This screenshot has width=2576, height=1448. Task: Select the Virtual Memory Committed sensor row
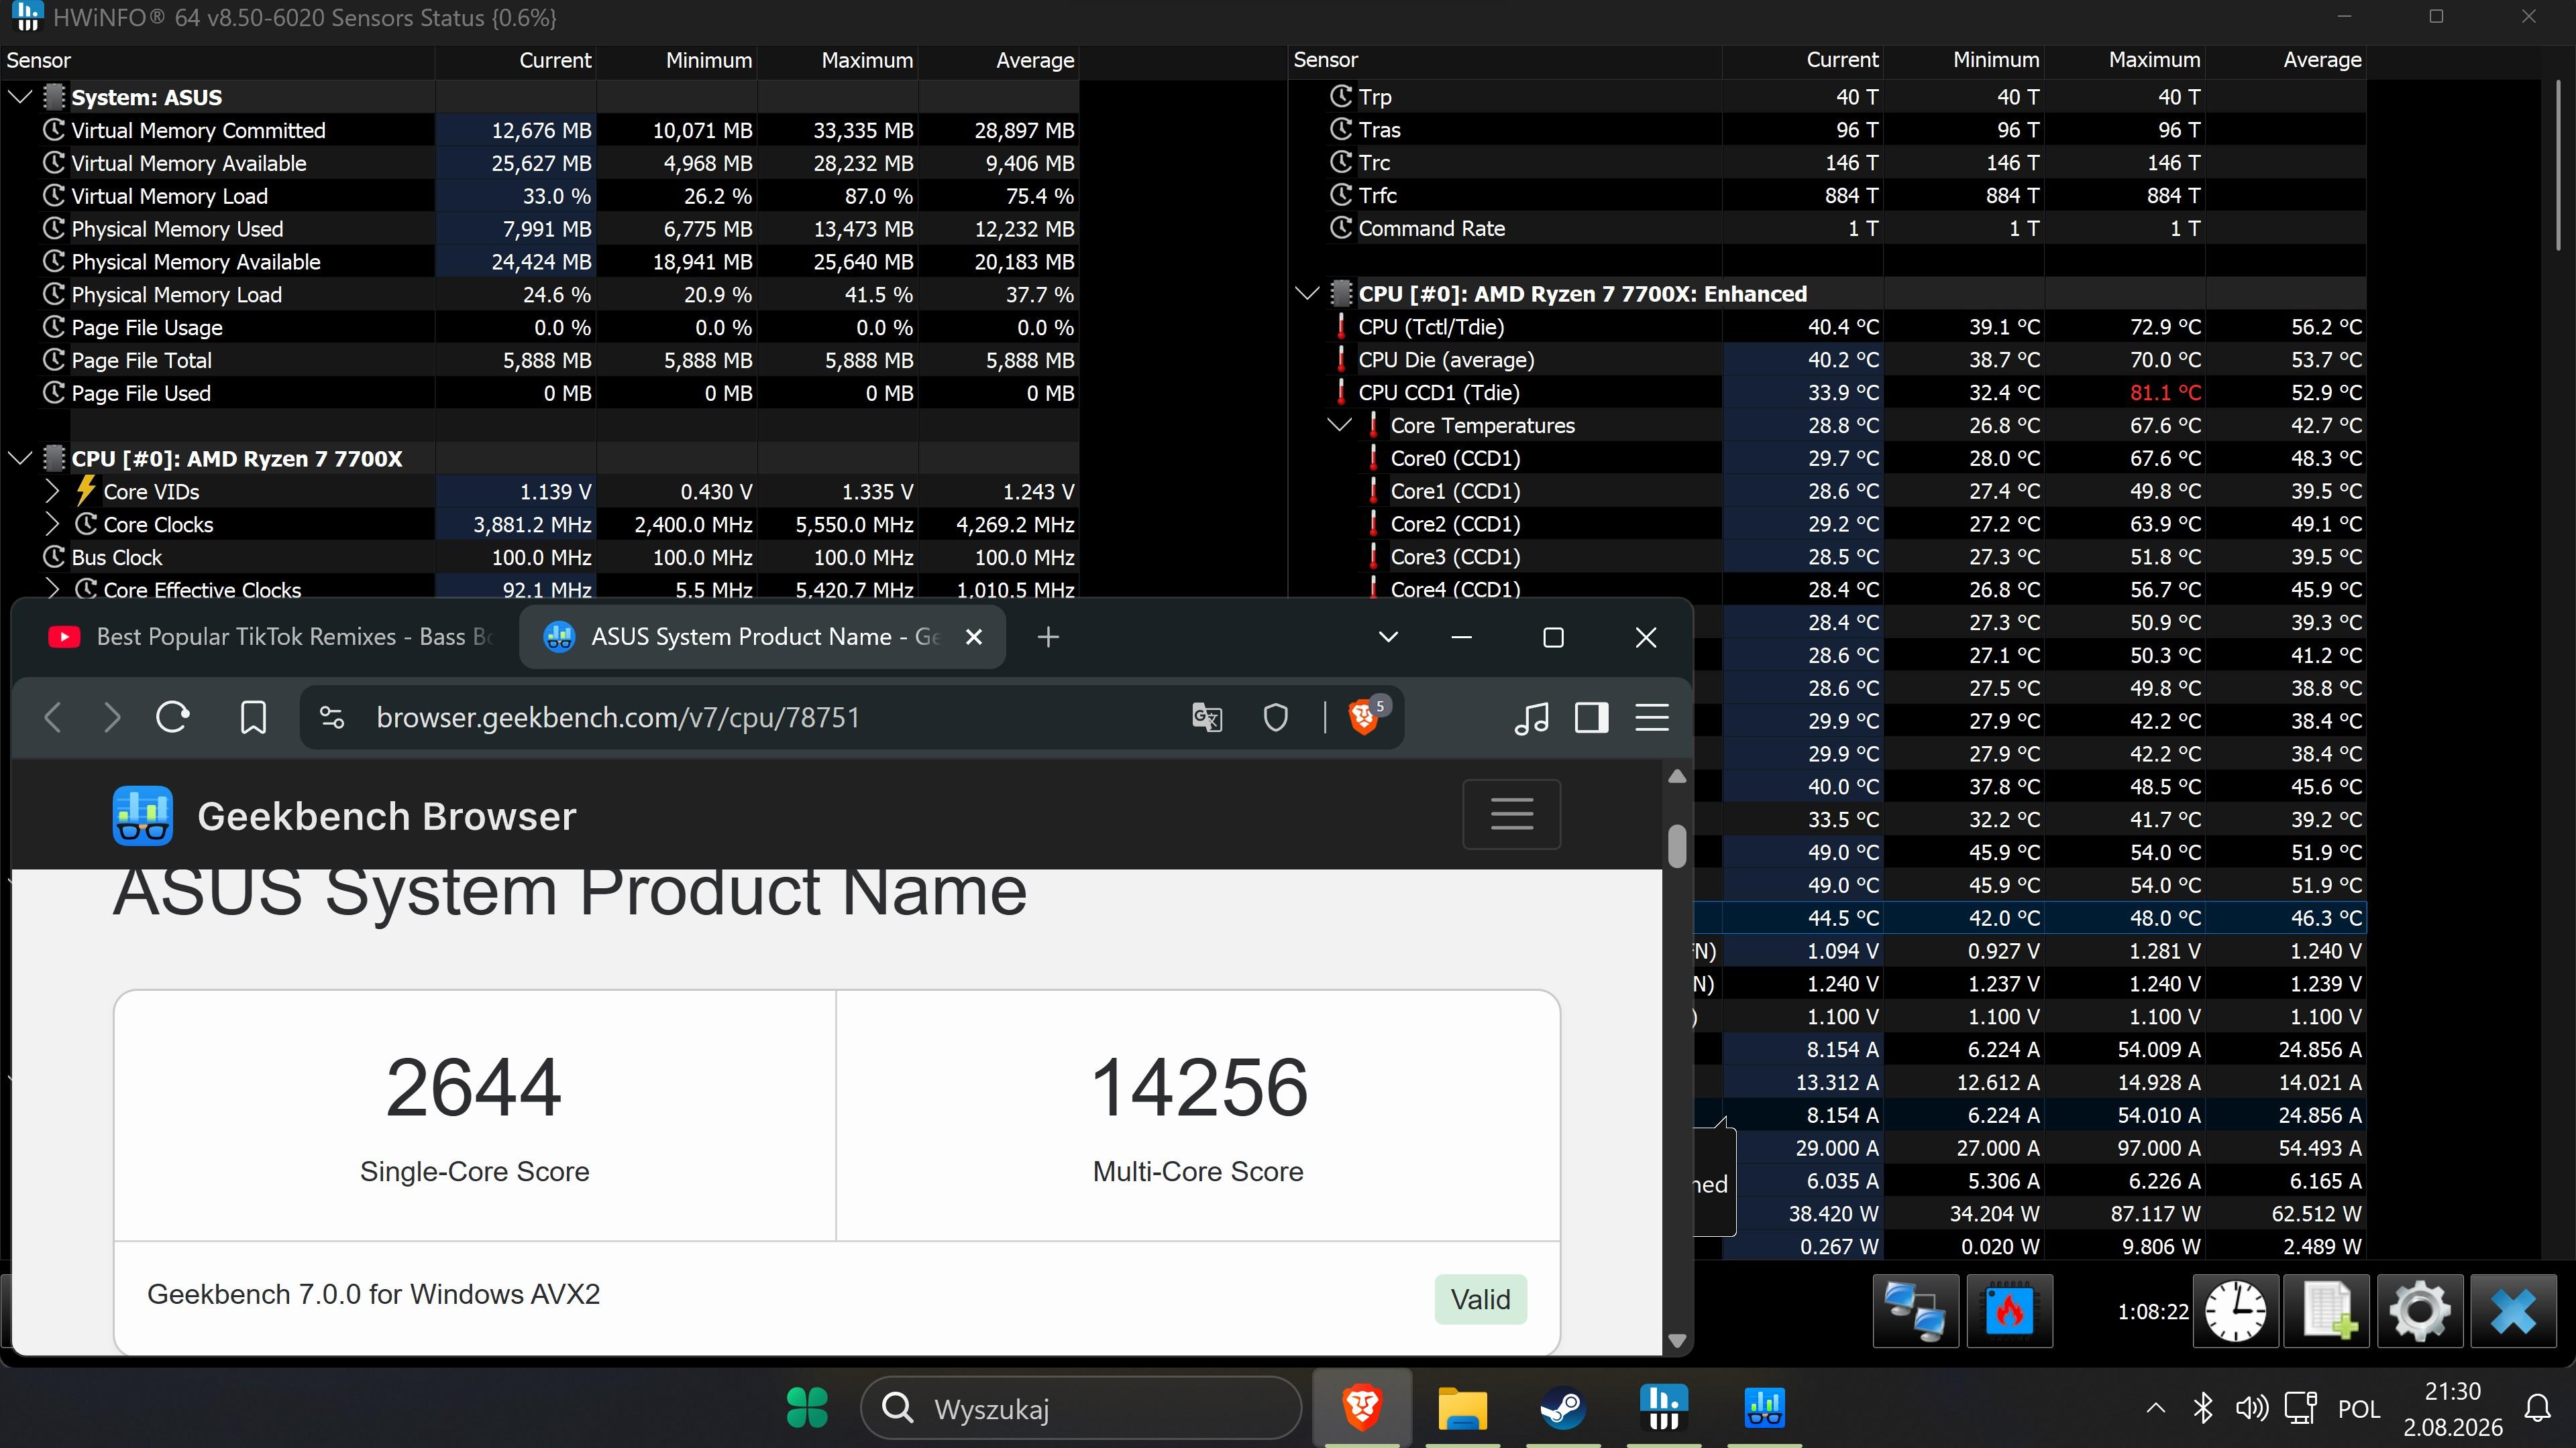coord(540,130)
